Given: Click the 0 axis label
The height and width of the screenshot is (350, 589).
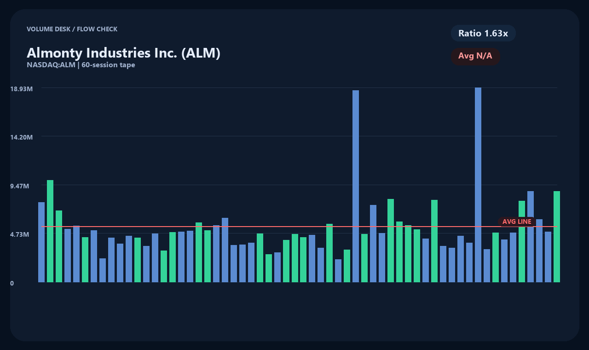Looking at the screenshot, I should (x=12, y=283).
